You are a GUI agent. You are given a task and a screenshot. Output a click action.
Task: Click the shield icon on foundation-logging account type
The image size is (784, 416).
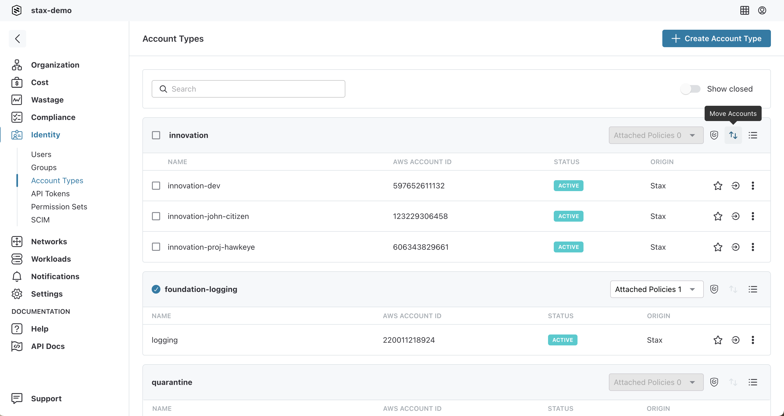714,289
